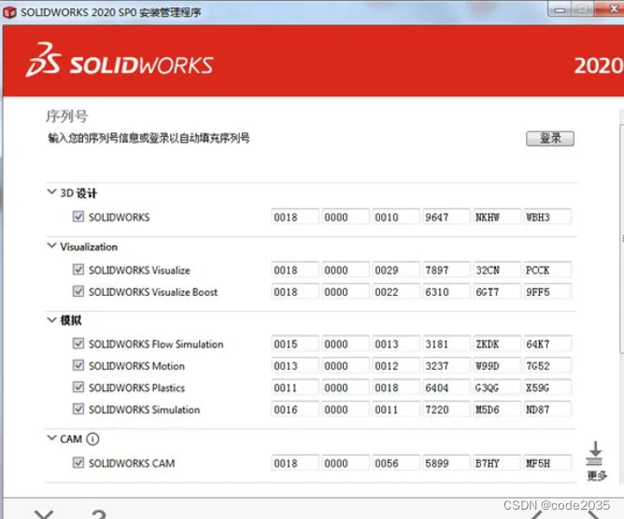Click Simulation serial last field ND87
Viewport: 624px width, 519px height.
click(547, 410)
